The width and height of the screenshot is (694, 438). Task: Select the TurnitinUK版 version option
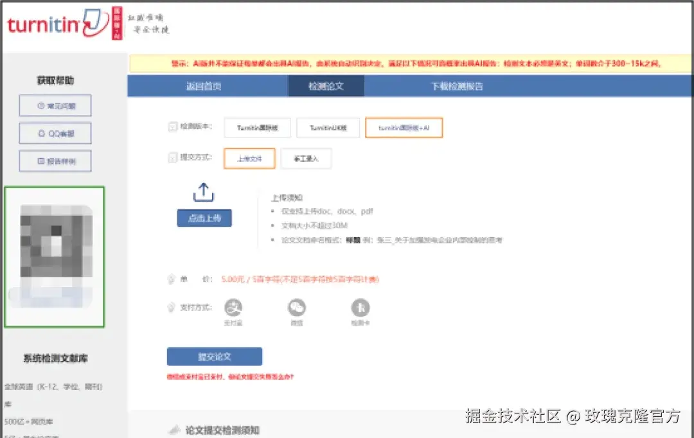[x=328, y=128]
